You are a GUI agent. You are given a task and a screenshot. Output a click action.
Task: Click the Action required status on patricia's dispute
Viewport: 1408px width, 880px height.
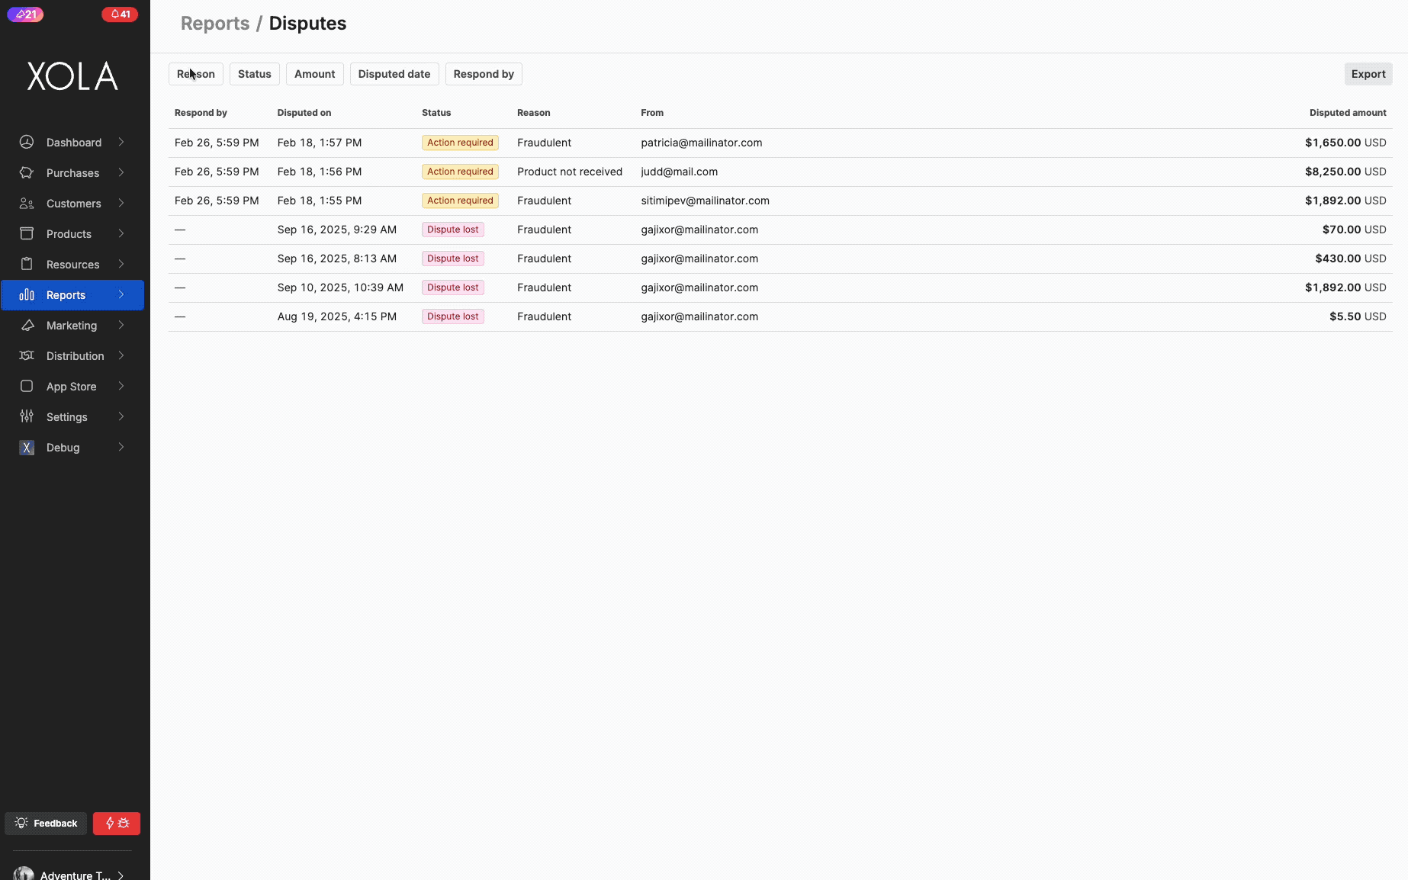[460, 142]
